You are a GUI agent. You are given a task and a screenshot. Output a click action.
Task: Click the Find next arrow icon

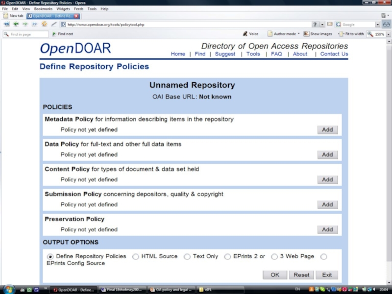(54, 34)
